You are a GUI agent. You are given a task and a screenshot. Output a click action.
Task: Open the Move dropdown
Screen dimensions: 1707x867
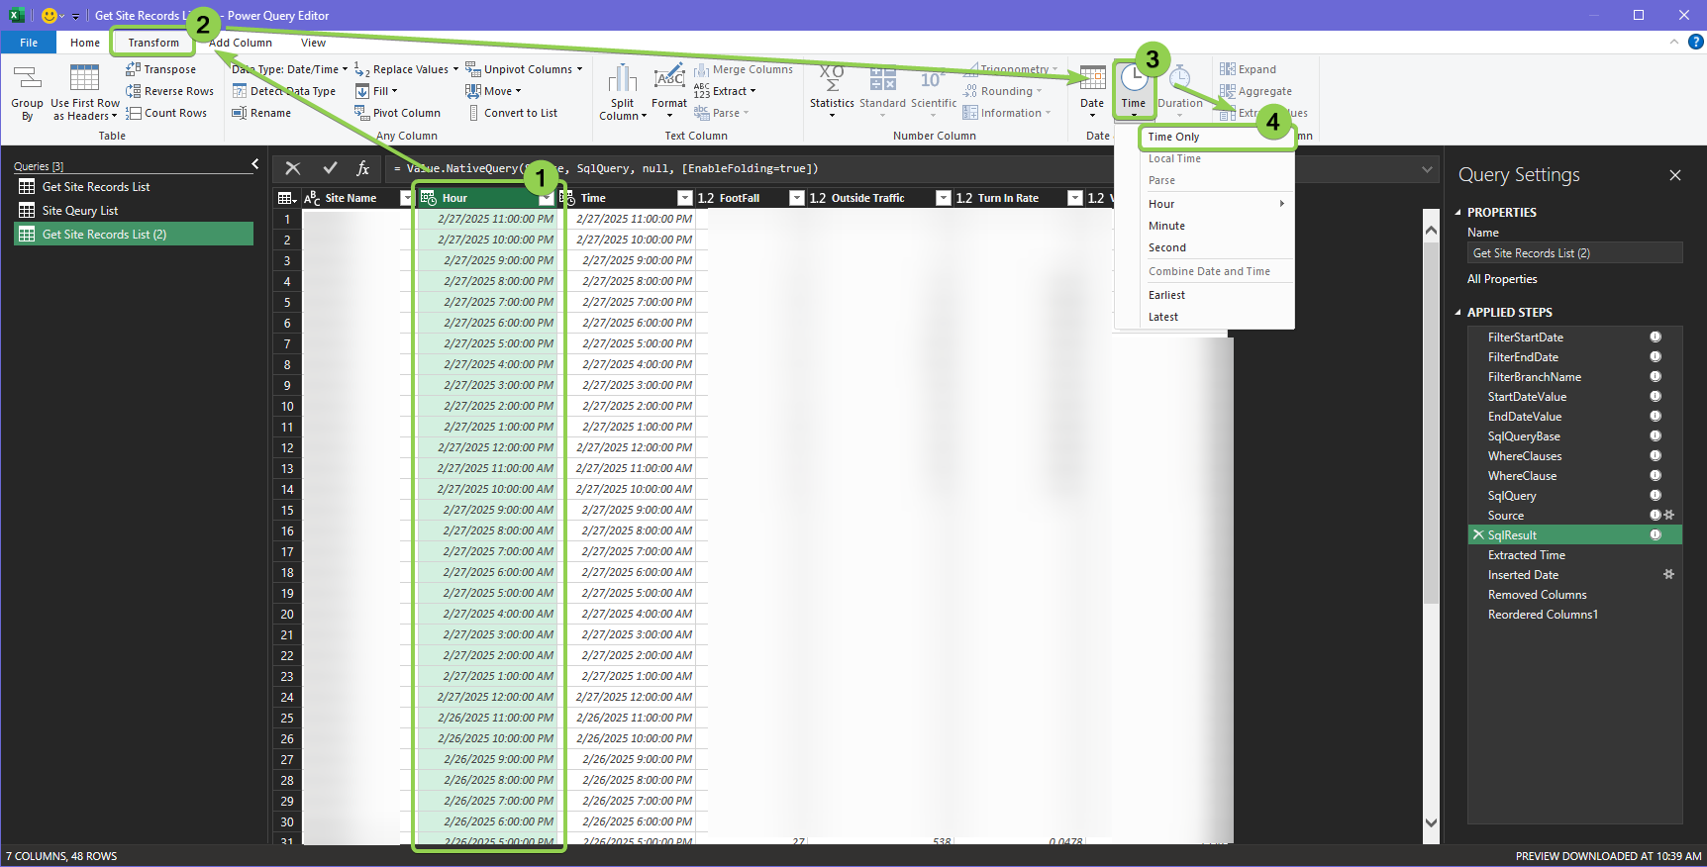(493, 91)
